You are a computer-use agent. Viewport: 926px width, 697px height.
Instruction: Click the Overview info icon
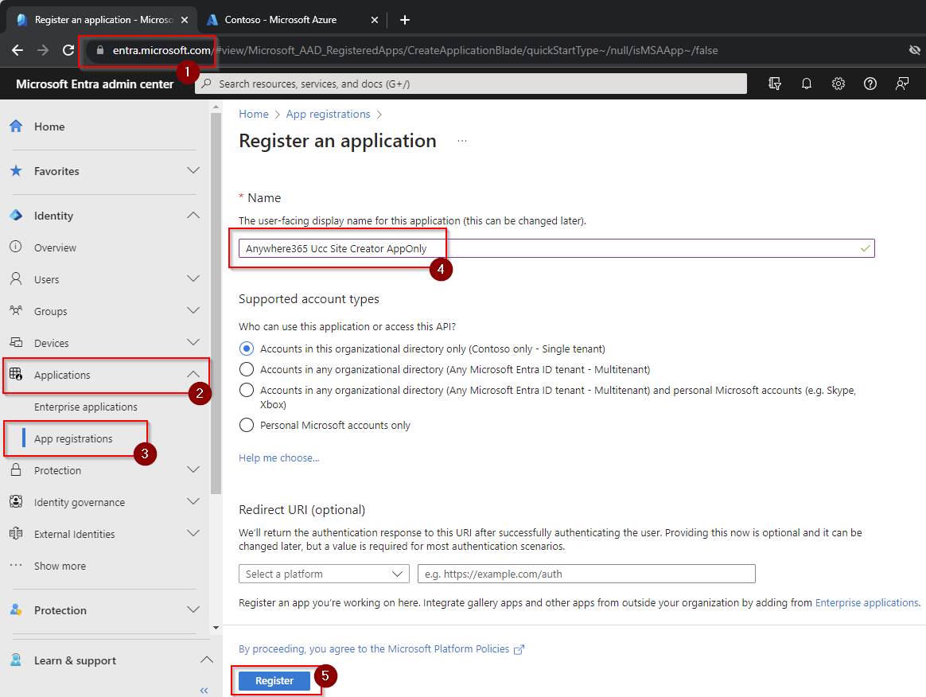[x=16, y=247]
